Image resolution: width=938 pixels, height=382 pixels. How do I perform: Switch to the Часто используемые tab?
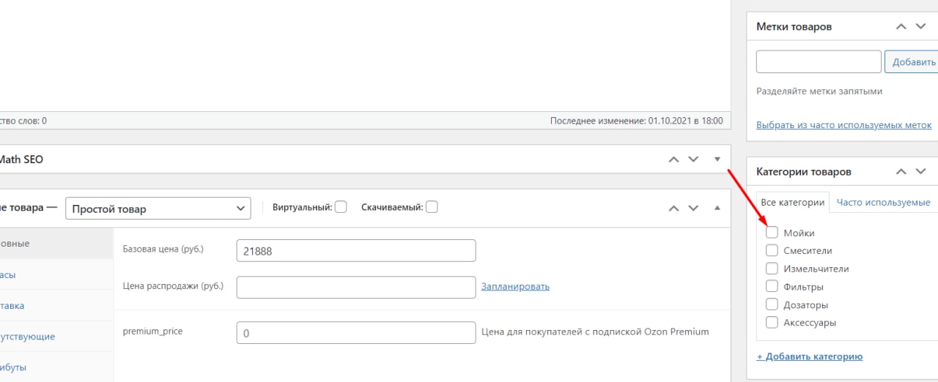(883, 203)
